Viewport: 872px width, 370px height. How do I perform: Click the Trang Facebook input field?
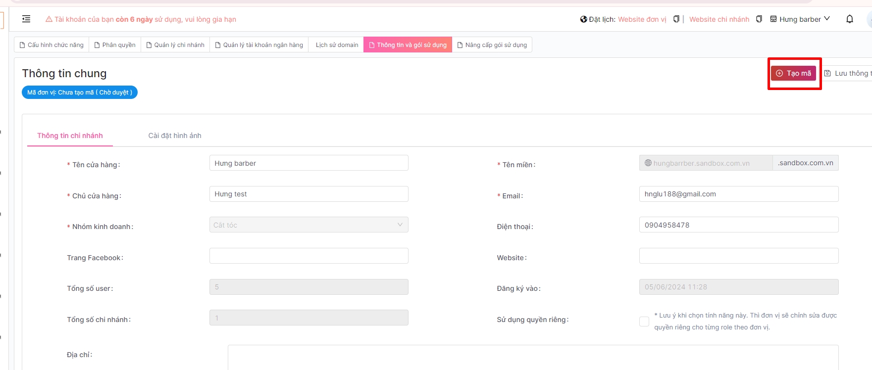[308, 256]
